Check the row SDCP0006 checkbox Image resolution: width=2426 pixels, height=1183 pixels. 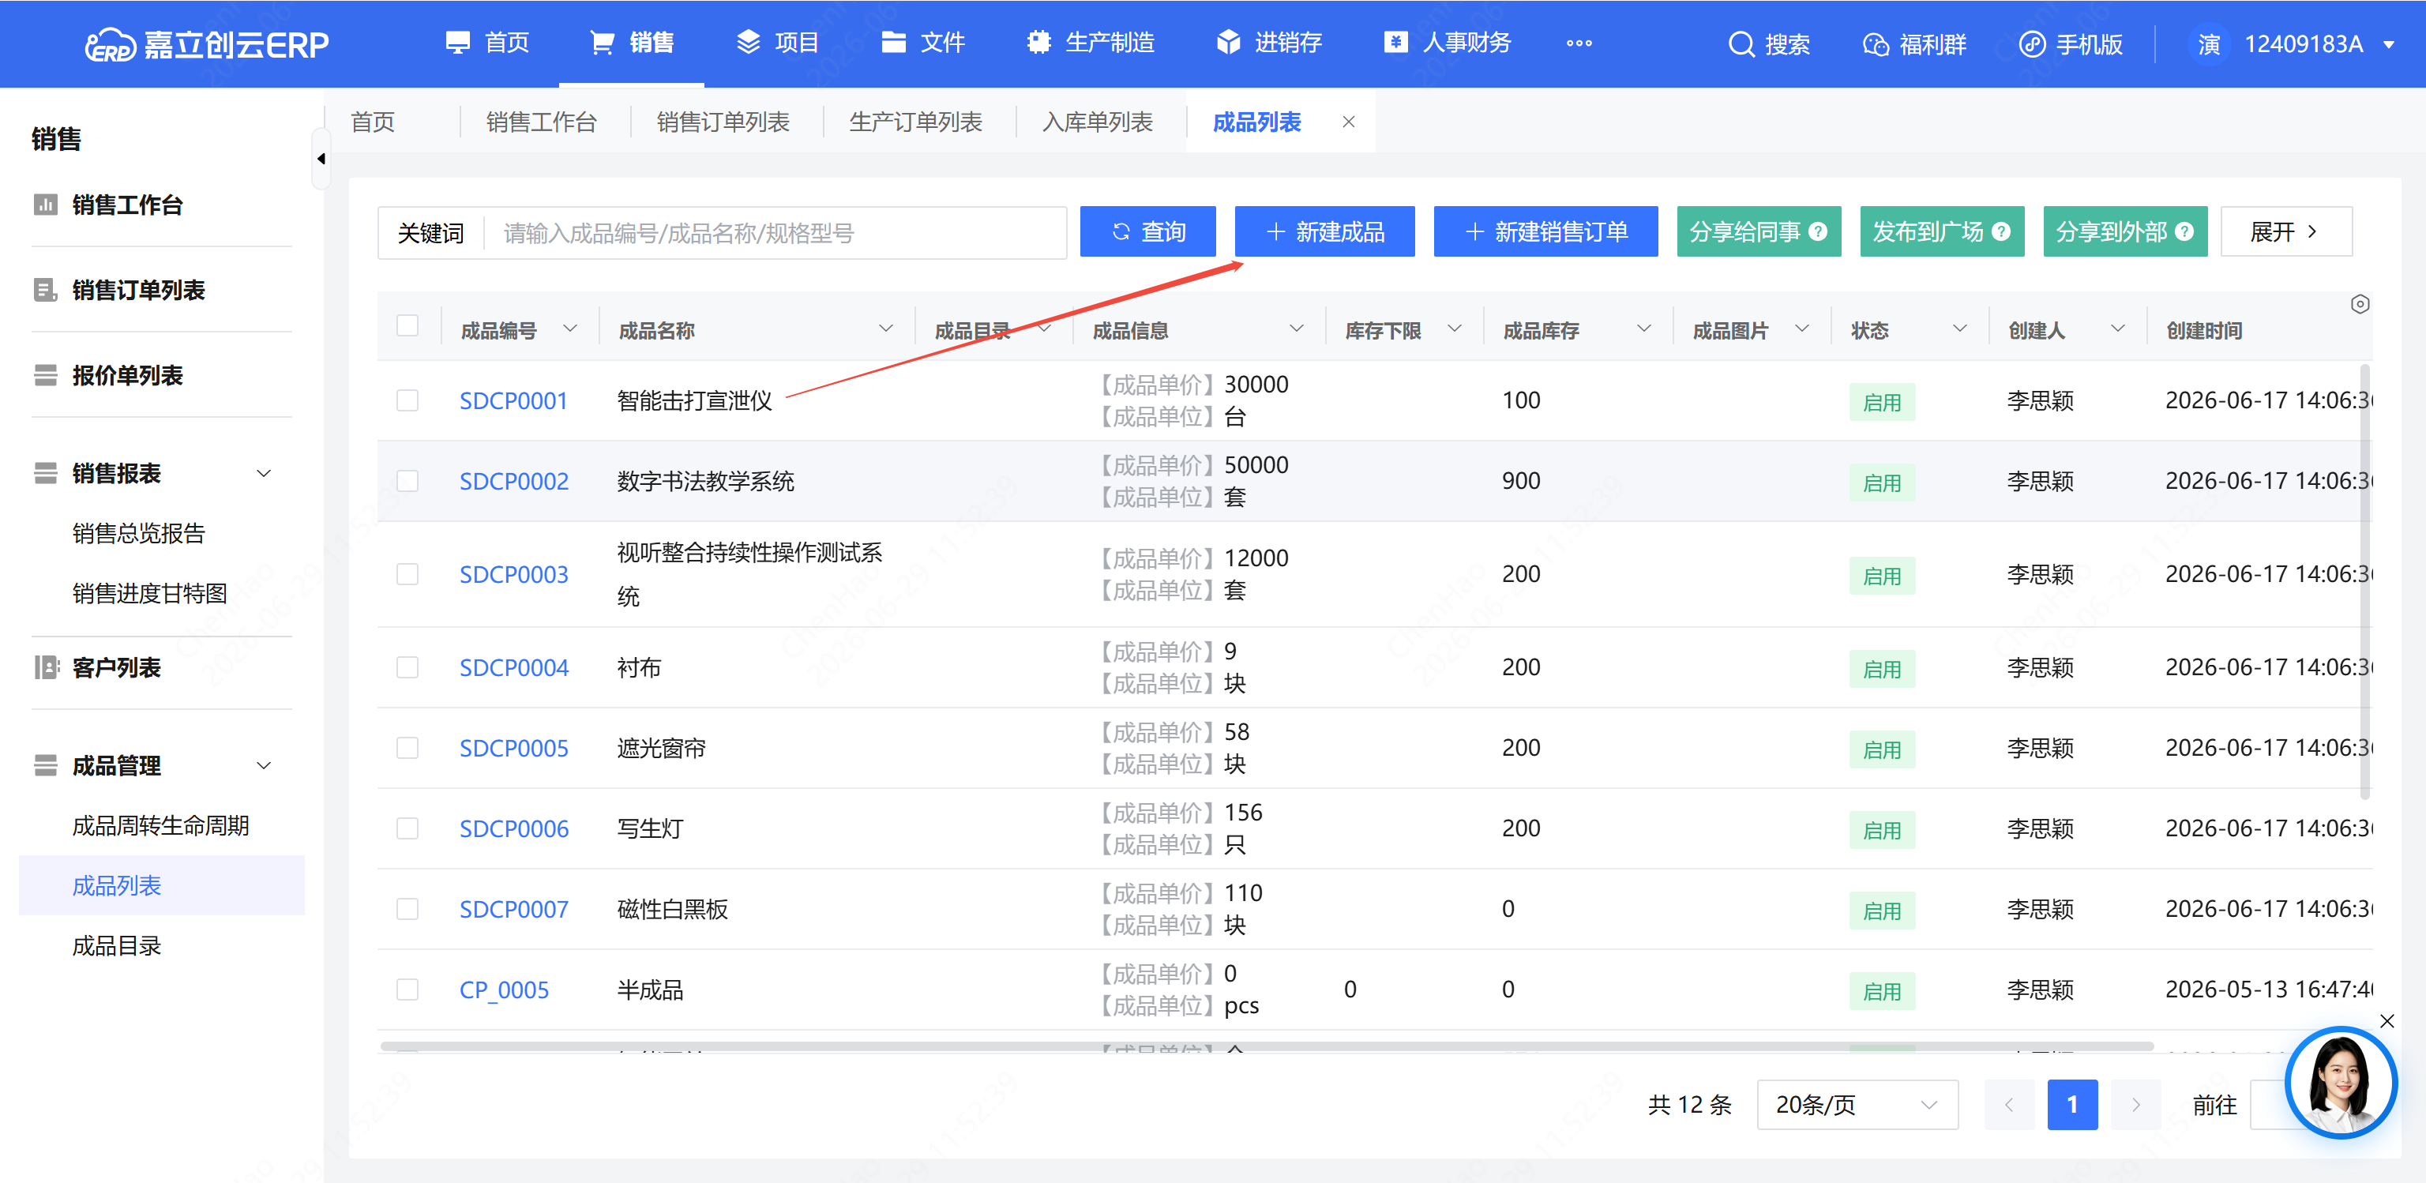tap(407, 829)
